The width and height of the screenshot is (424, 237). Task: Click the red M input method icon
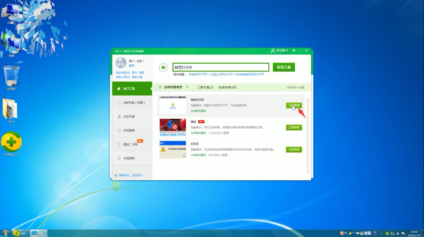click(342, 234)
